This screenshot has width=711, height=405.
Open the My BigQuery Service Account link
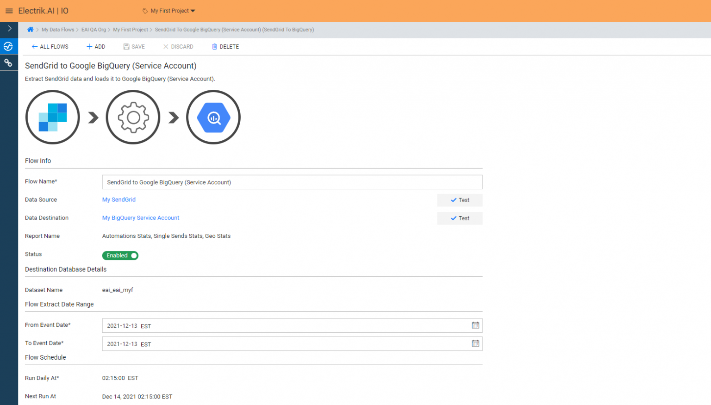[141, 218]
